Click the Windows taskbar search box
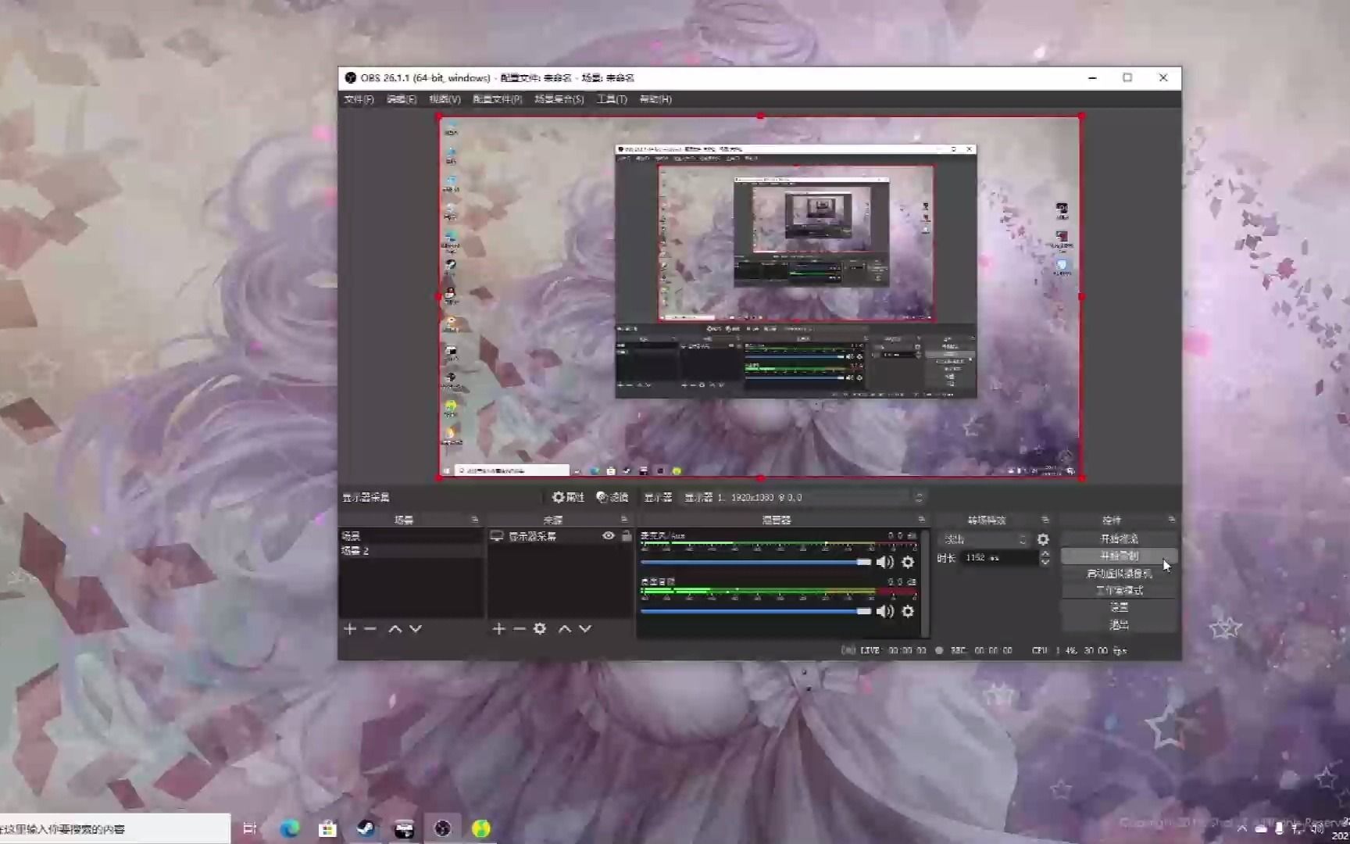This screenshot has width=1350, height=844. (116, 828)
